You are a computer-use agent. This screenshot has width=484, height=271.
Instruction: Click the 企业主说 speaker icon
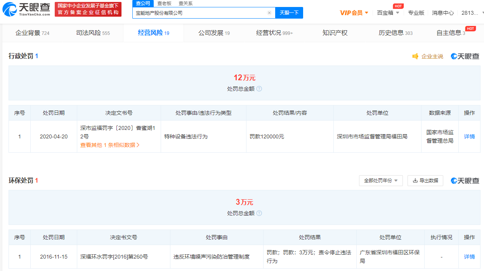[415, 56]
